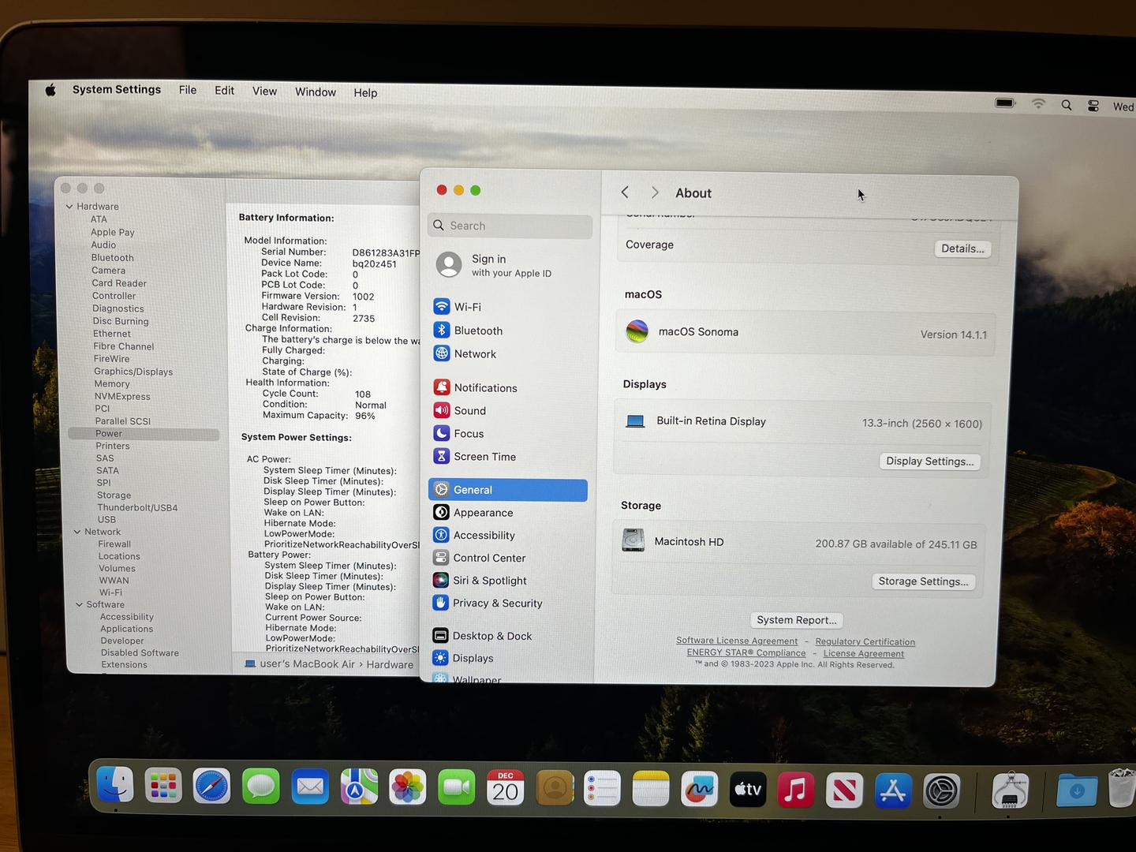1136x852 pixels.
Task: Open the ENERGY STAR Compliance link
Action: coord(746,652)
